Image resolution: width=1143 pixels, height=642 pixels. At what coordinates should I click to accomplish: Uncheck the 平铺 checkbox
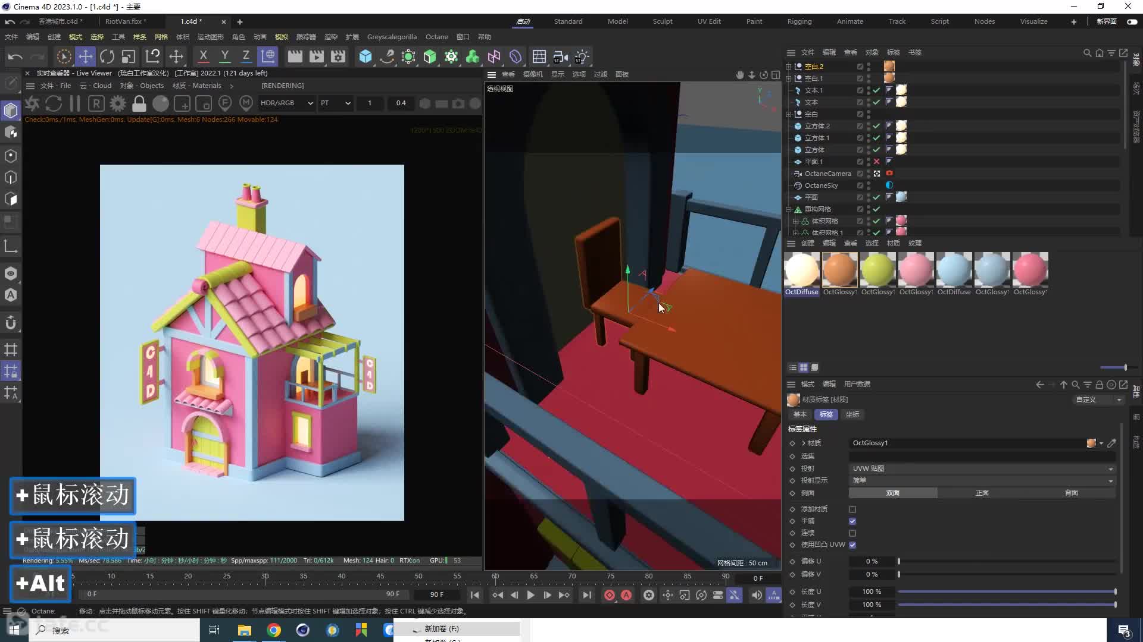[x=852, y=521]
